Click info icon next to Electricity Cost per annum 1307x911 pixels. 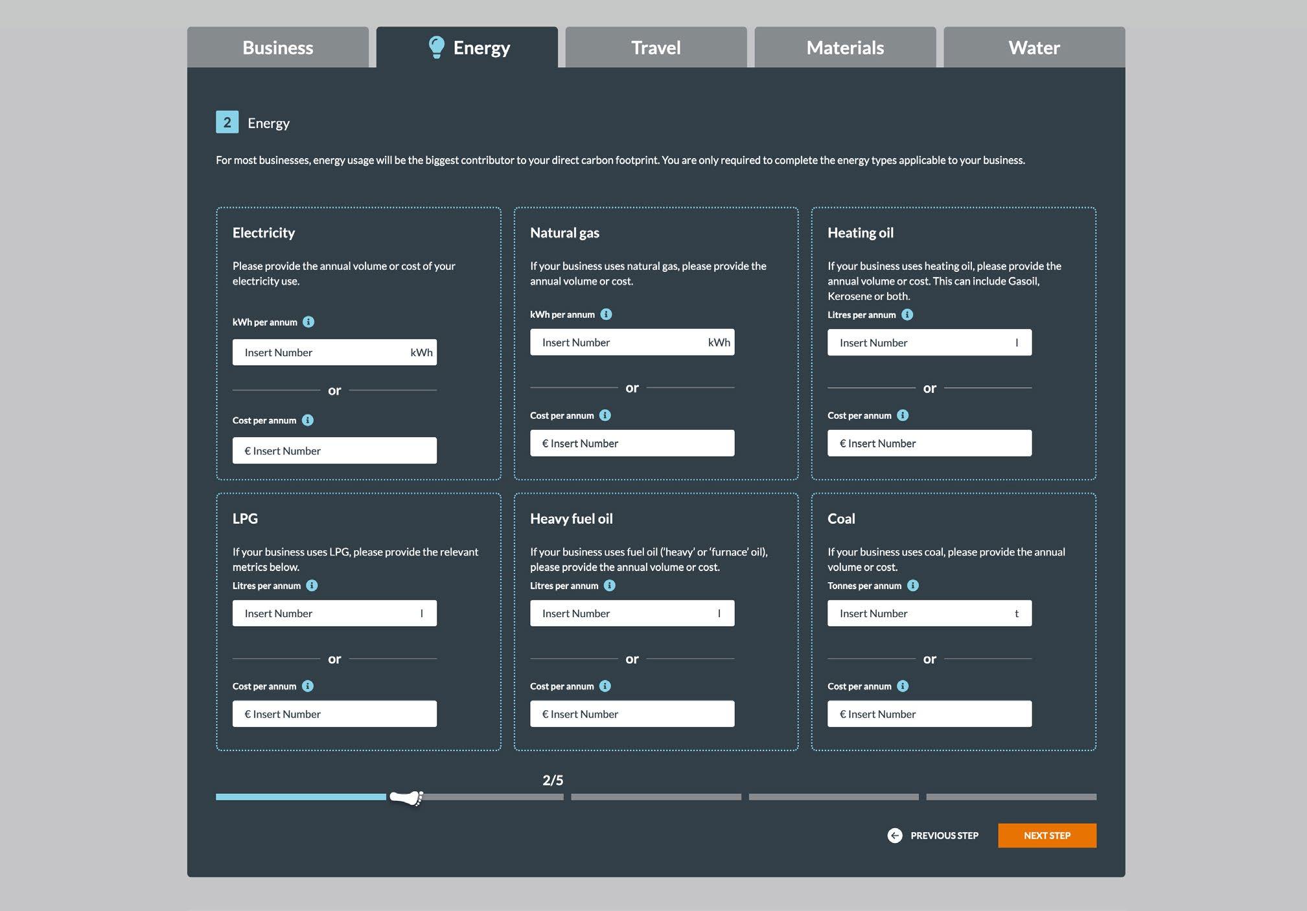coord(308,420)
